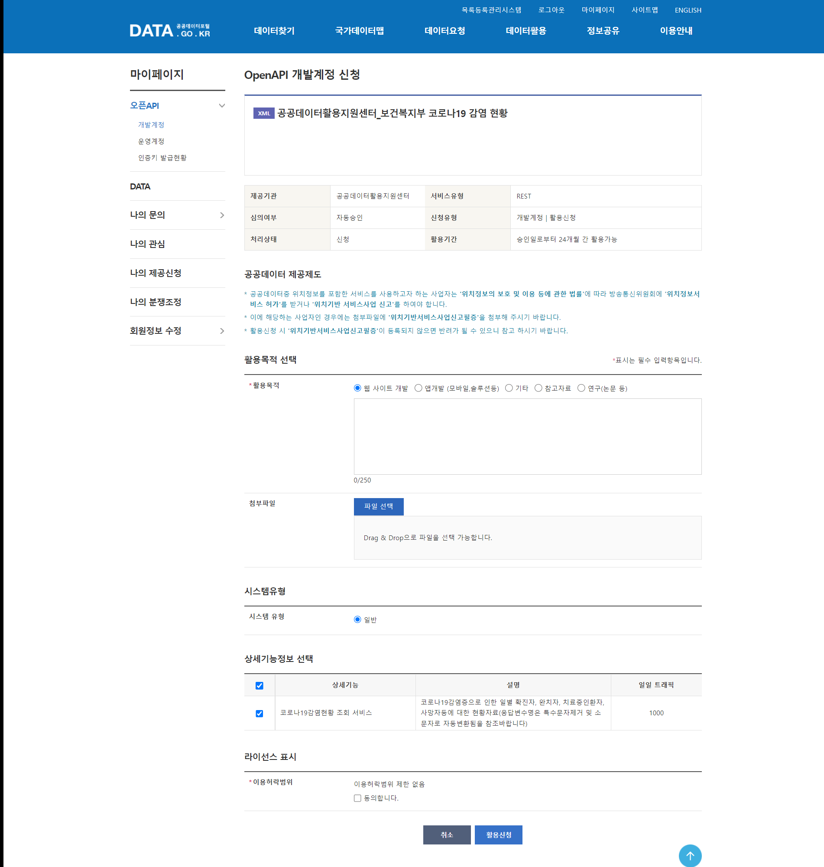
Task: Click the DATA.GO.KR portal logo
Action: pyautogui.click(x=169, y=30)
